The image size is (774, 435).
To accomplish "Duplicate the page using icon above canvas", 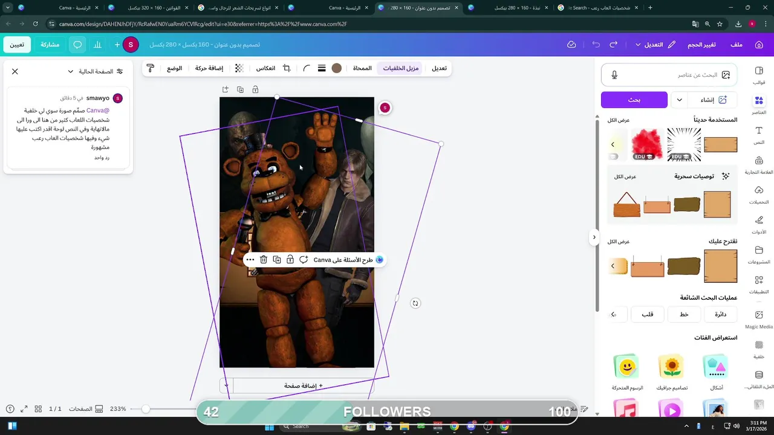I will (x=240, y=89).
